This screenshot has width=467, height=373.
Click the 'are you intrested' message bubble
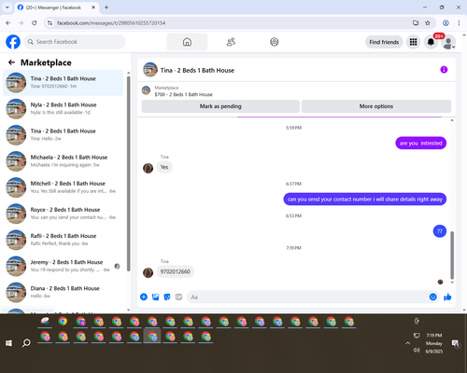[x=421, y=144]
